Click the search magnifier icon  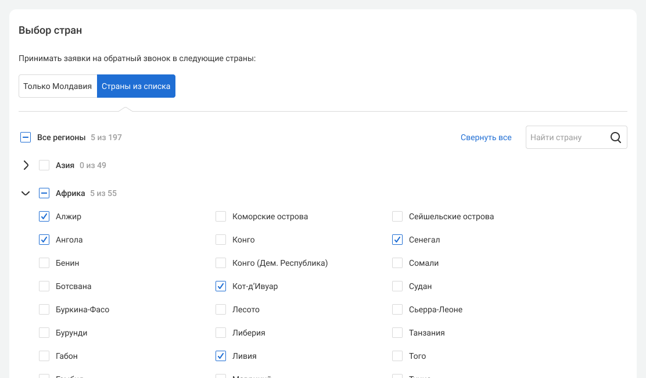click(616, 138)
